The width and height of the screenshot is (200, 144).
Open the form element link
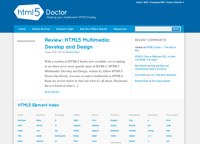94,120
